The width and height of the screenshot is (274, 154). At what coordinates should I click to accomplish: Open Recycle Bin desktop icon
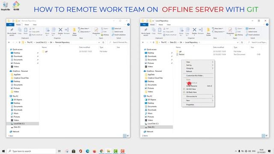(5, 6)
